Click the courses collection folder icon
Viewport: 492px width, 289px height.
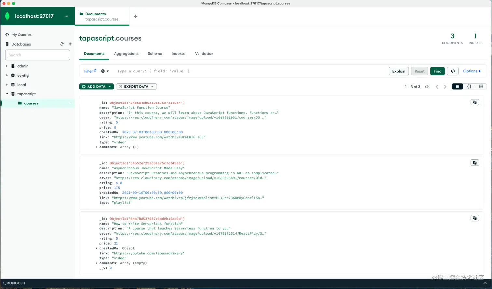tap(20, 103)
